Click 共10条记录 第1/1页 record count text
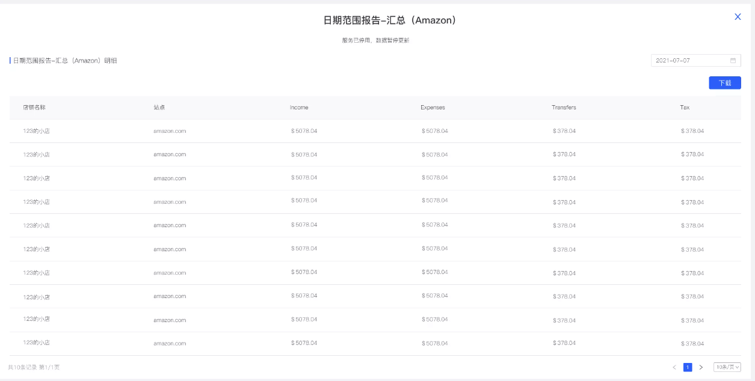755x381 pixels. coord(34,367)
